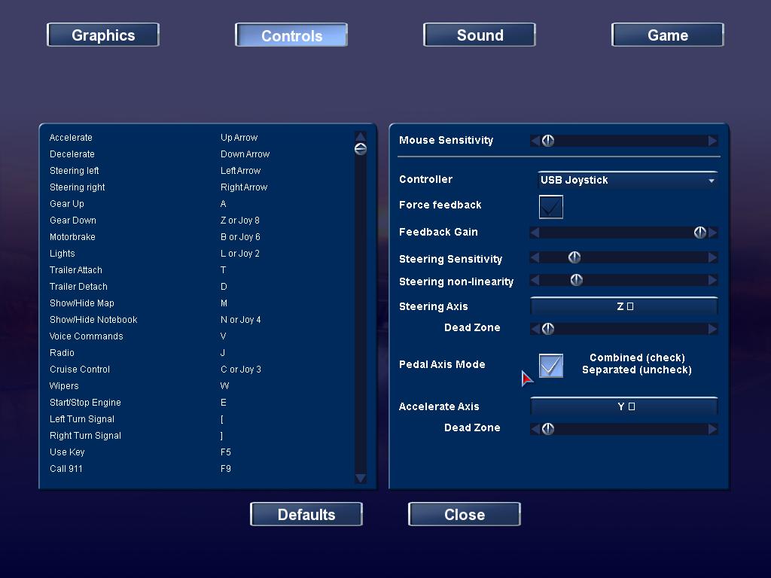Screen dimensions: 771x578
Task: Increase Mouse Sensitivity with right arrow
Action: (712, 141)
